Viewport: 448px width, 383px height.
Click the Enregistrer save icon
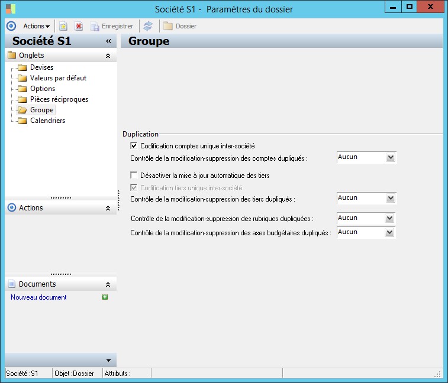click(x=94, y=26)
